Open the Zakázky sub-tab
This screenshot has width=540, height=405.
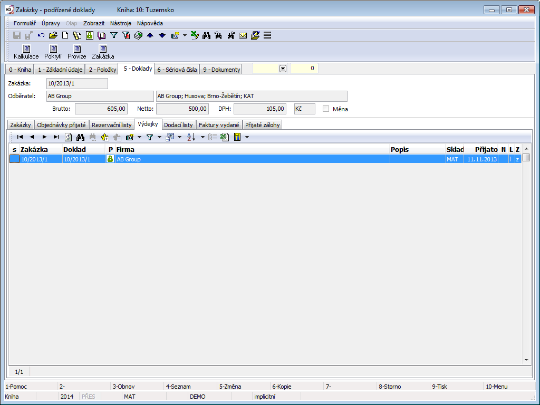coord(21,125)
